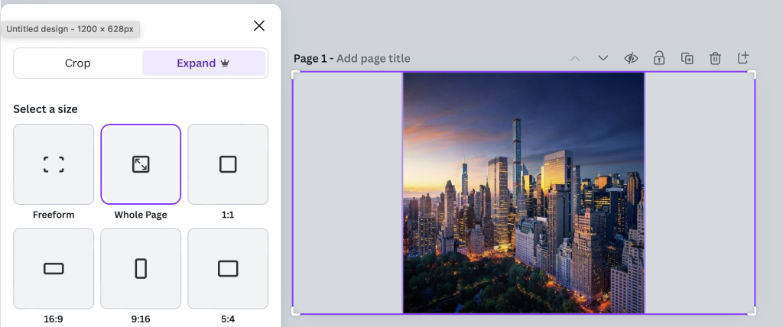
Task: Click the Add page title field
Action: [x=373, y=59]
